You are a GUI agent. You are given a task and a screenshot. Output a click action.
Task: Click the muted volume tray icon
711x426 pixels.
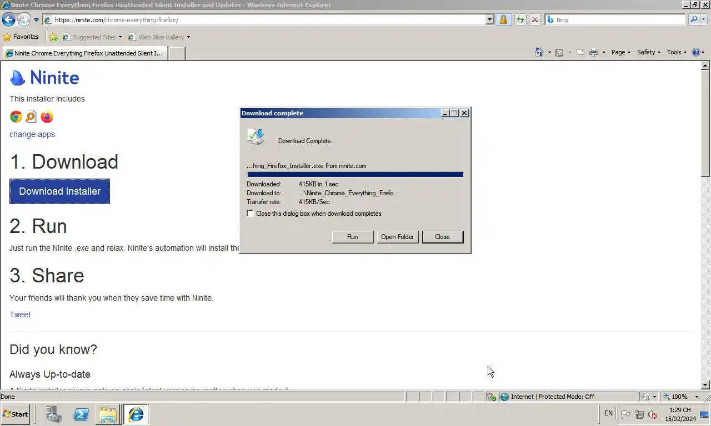pyautogui.click(x=653, y=414)
